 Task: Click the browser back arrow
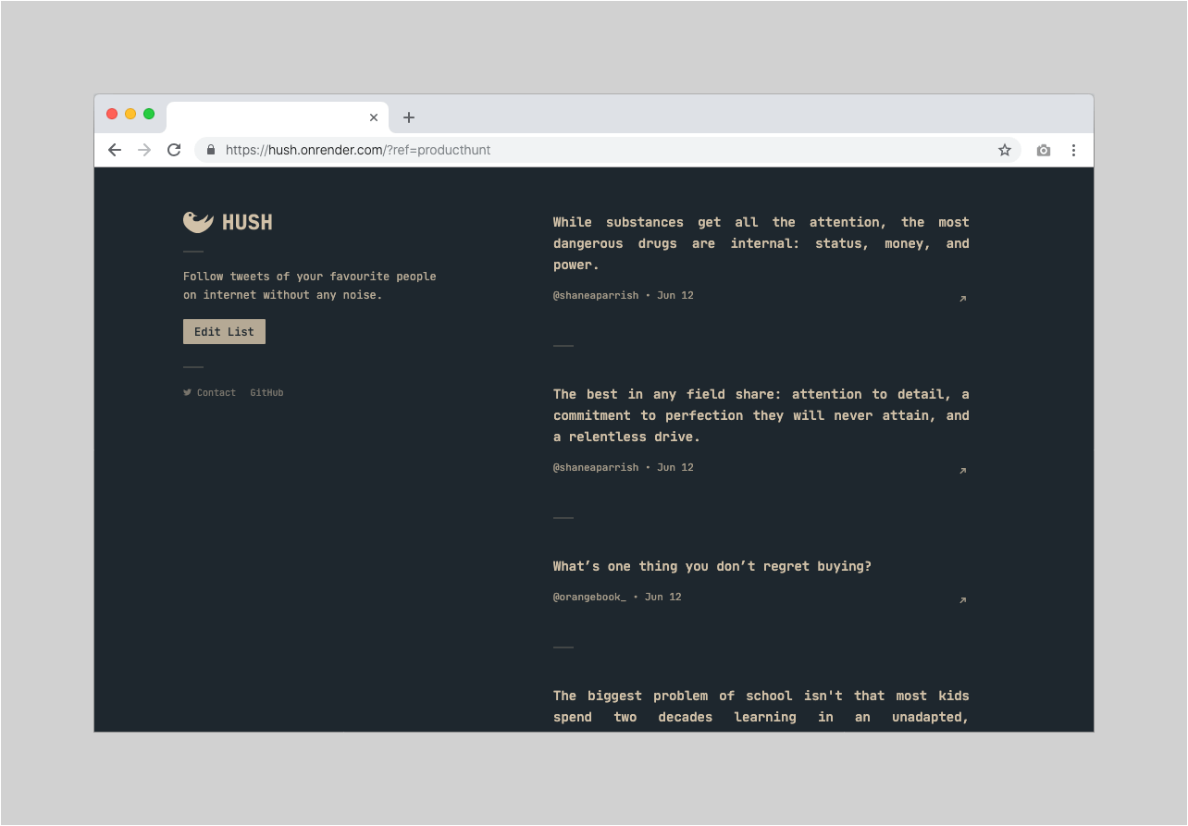click(115, 150)
